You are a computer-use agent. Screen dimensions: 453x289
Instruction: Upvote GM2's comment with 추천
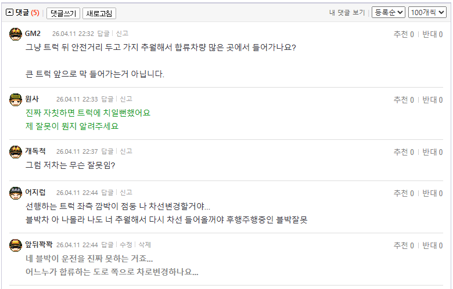coord(403,34)
